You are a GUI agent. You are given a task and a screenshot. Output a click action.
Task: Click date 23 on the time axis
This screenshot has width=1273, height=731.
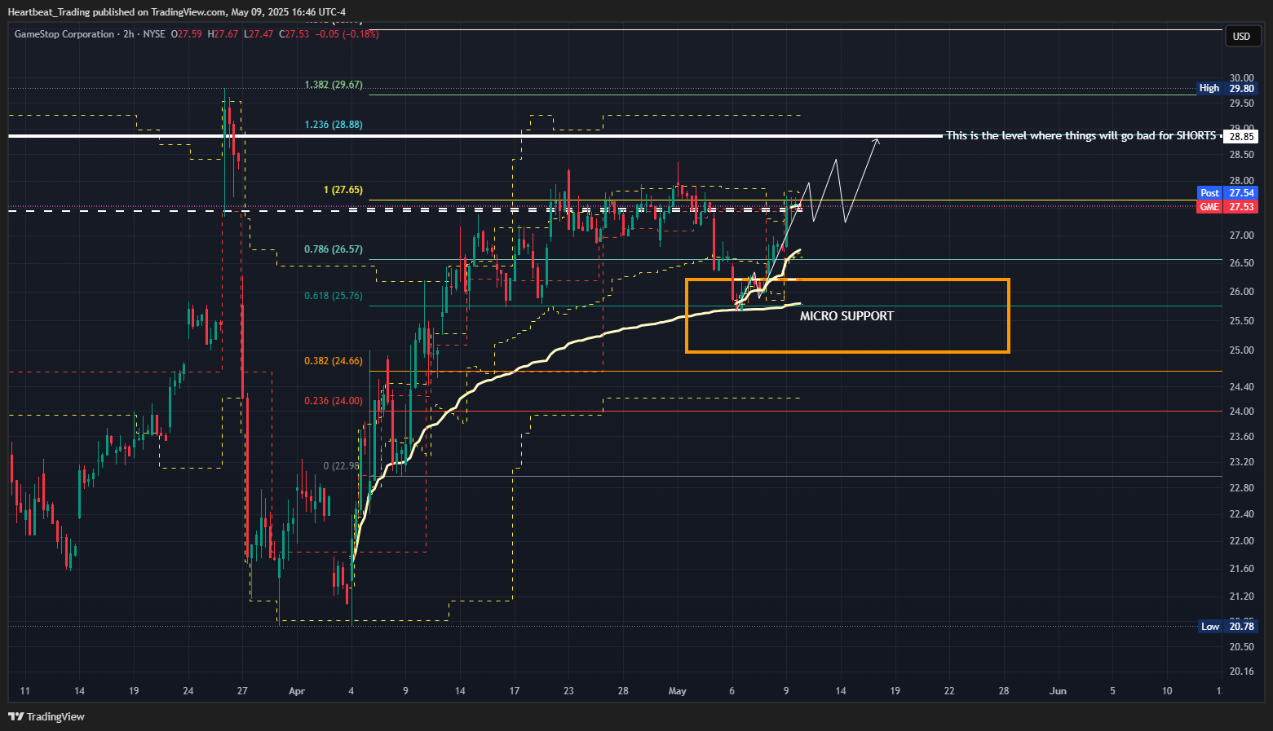[568, 691]
